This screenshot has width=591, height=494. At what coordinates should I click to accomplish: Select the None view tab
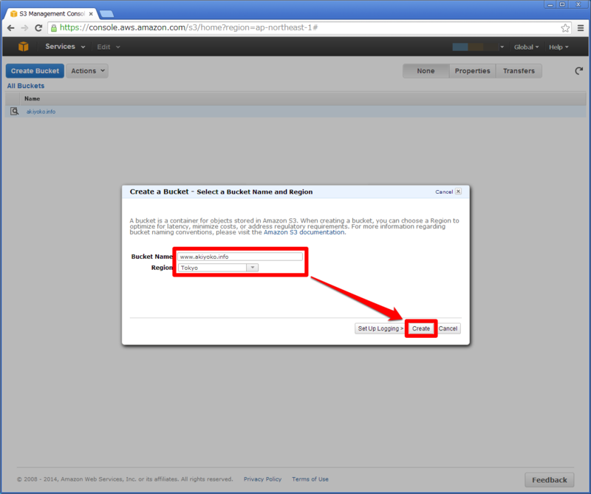tap(426, 71)
